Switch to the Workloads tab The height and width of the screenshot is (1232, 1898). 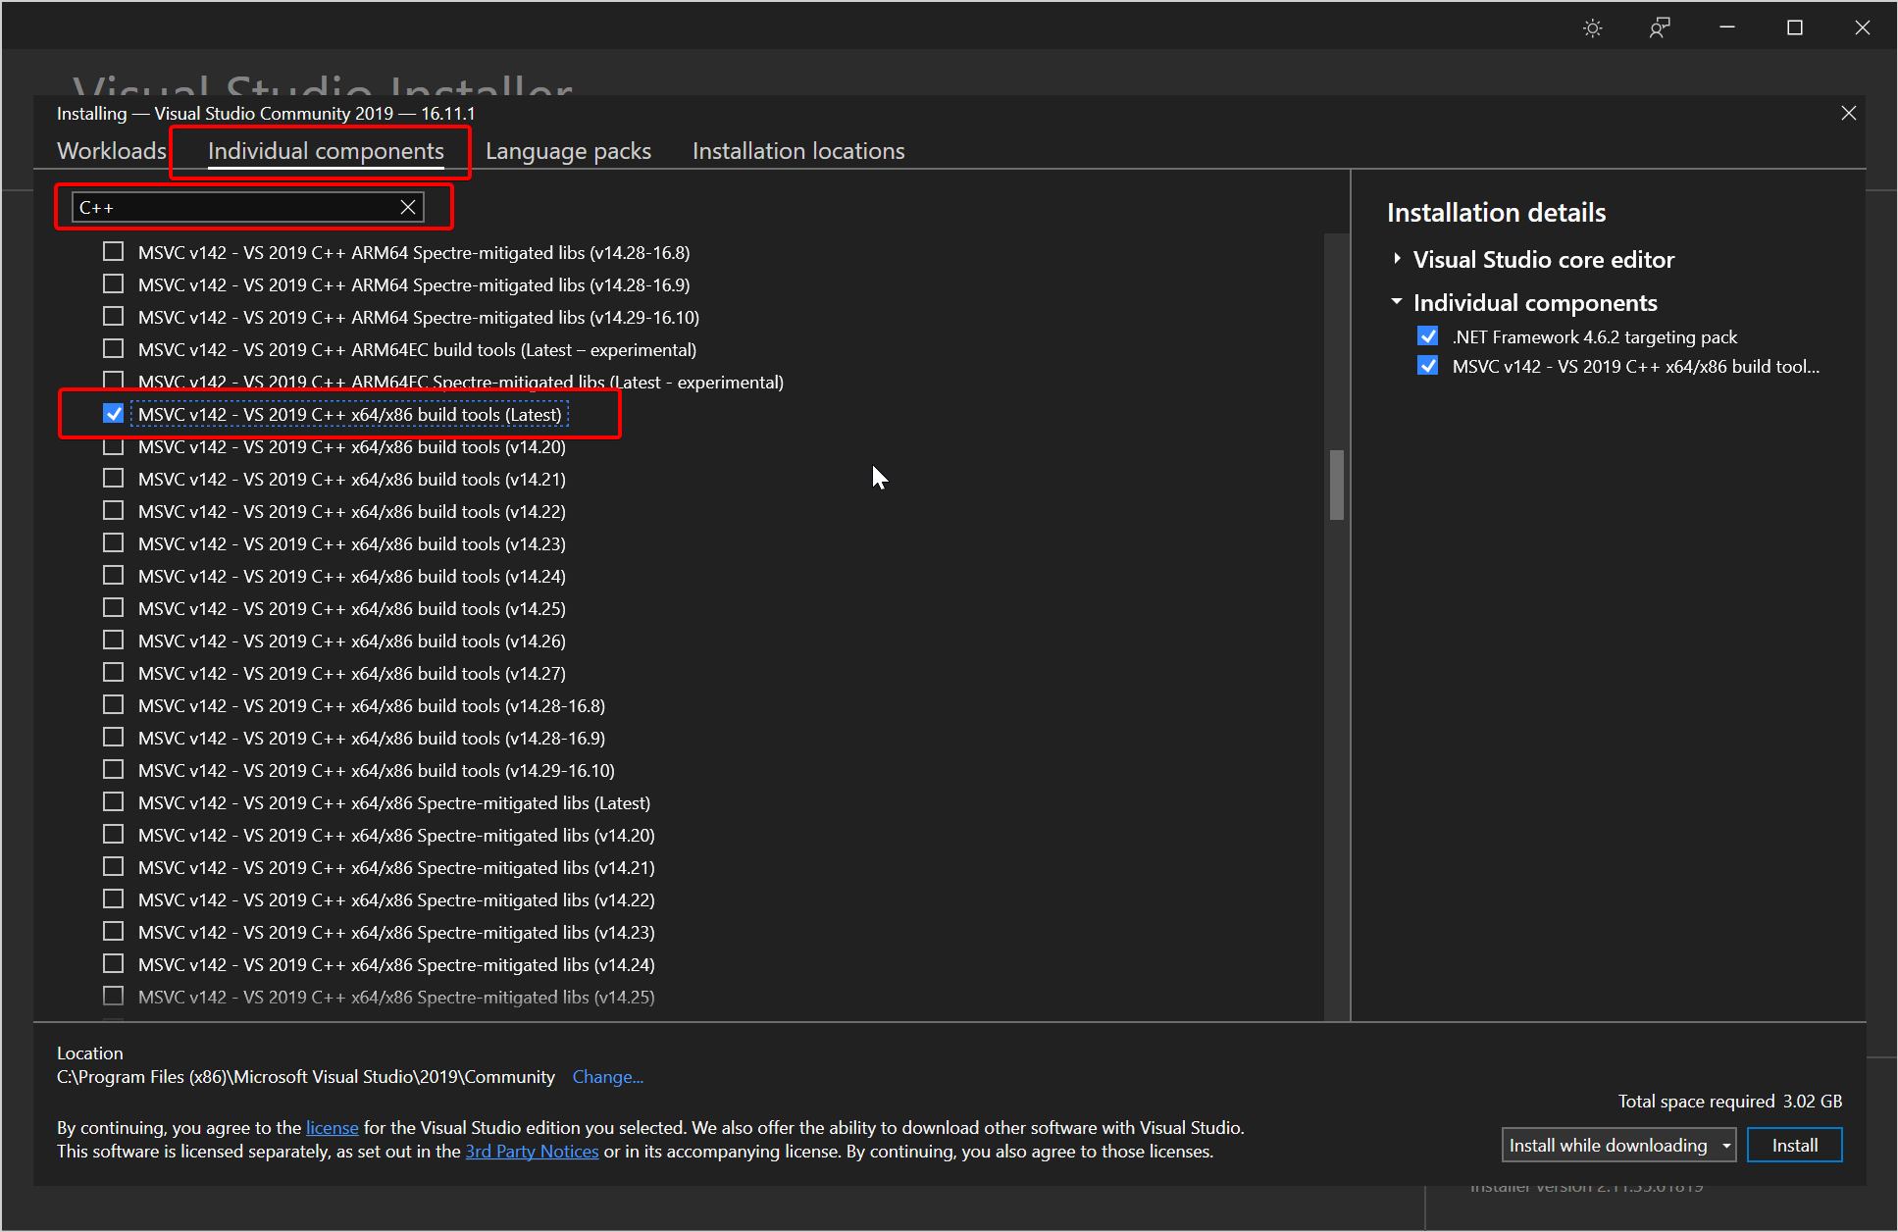112,151
